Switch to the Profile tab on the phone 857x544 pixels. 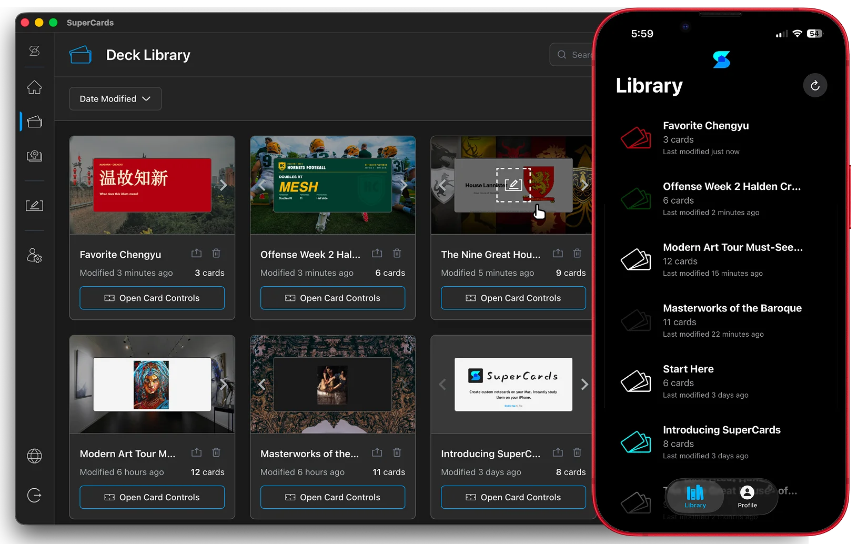coord(747,497)
